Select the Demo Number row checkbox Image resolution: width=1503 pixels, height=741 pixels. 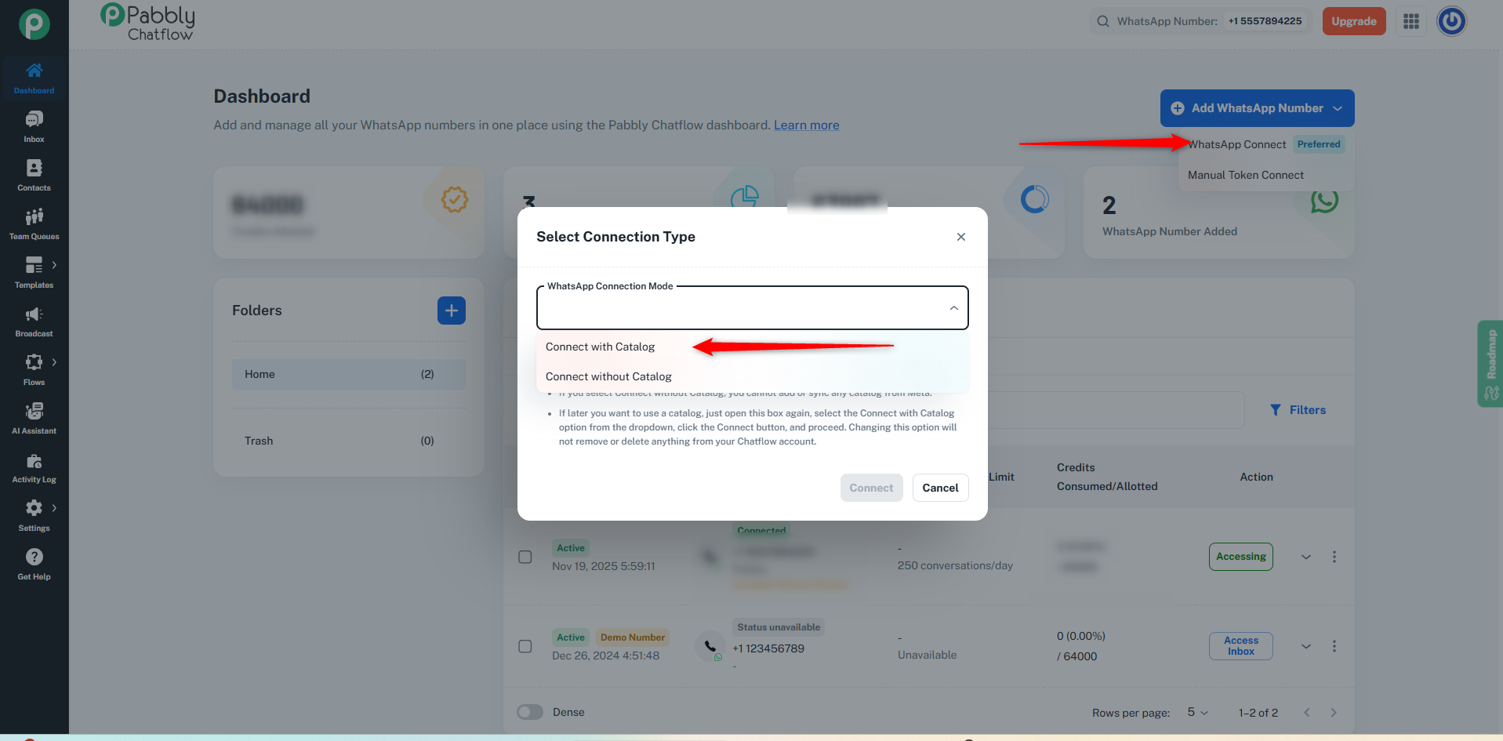525,646
